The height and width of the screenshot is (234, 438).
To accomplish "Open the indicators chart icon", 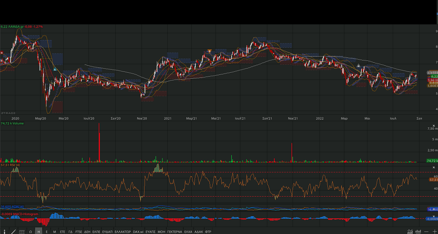I will pyautogui.click(x=410, y=231).
